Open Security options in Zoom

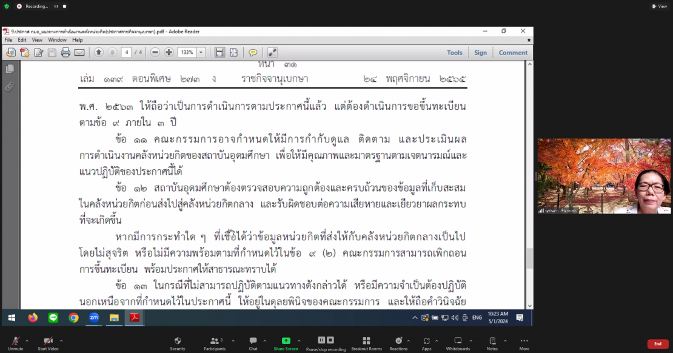click(x=177, y=343)
